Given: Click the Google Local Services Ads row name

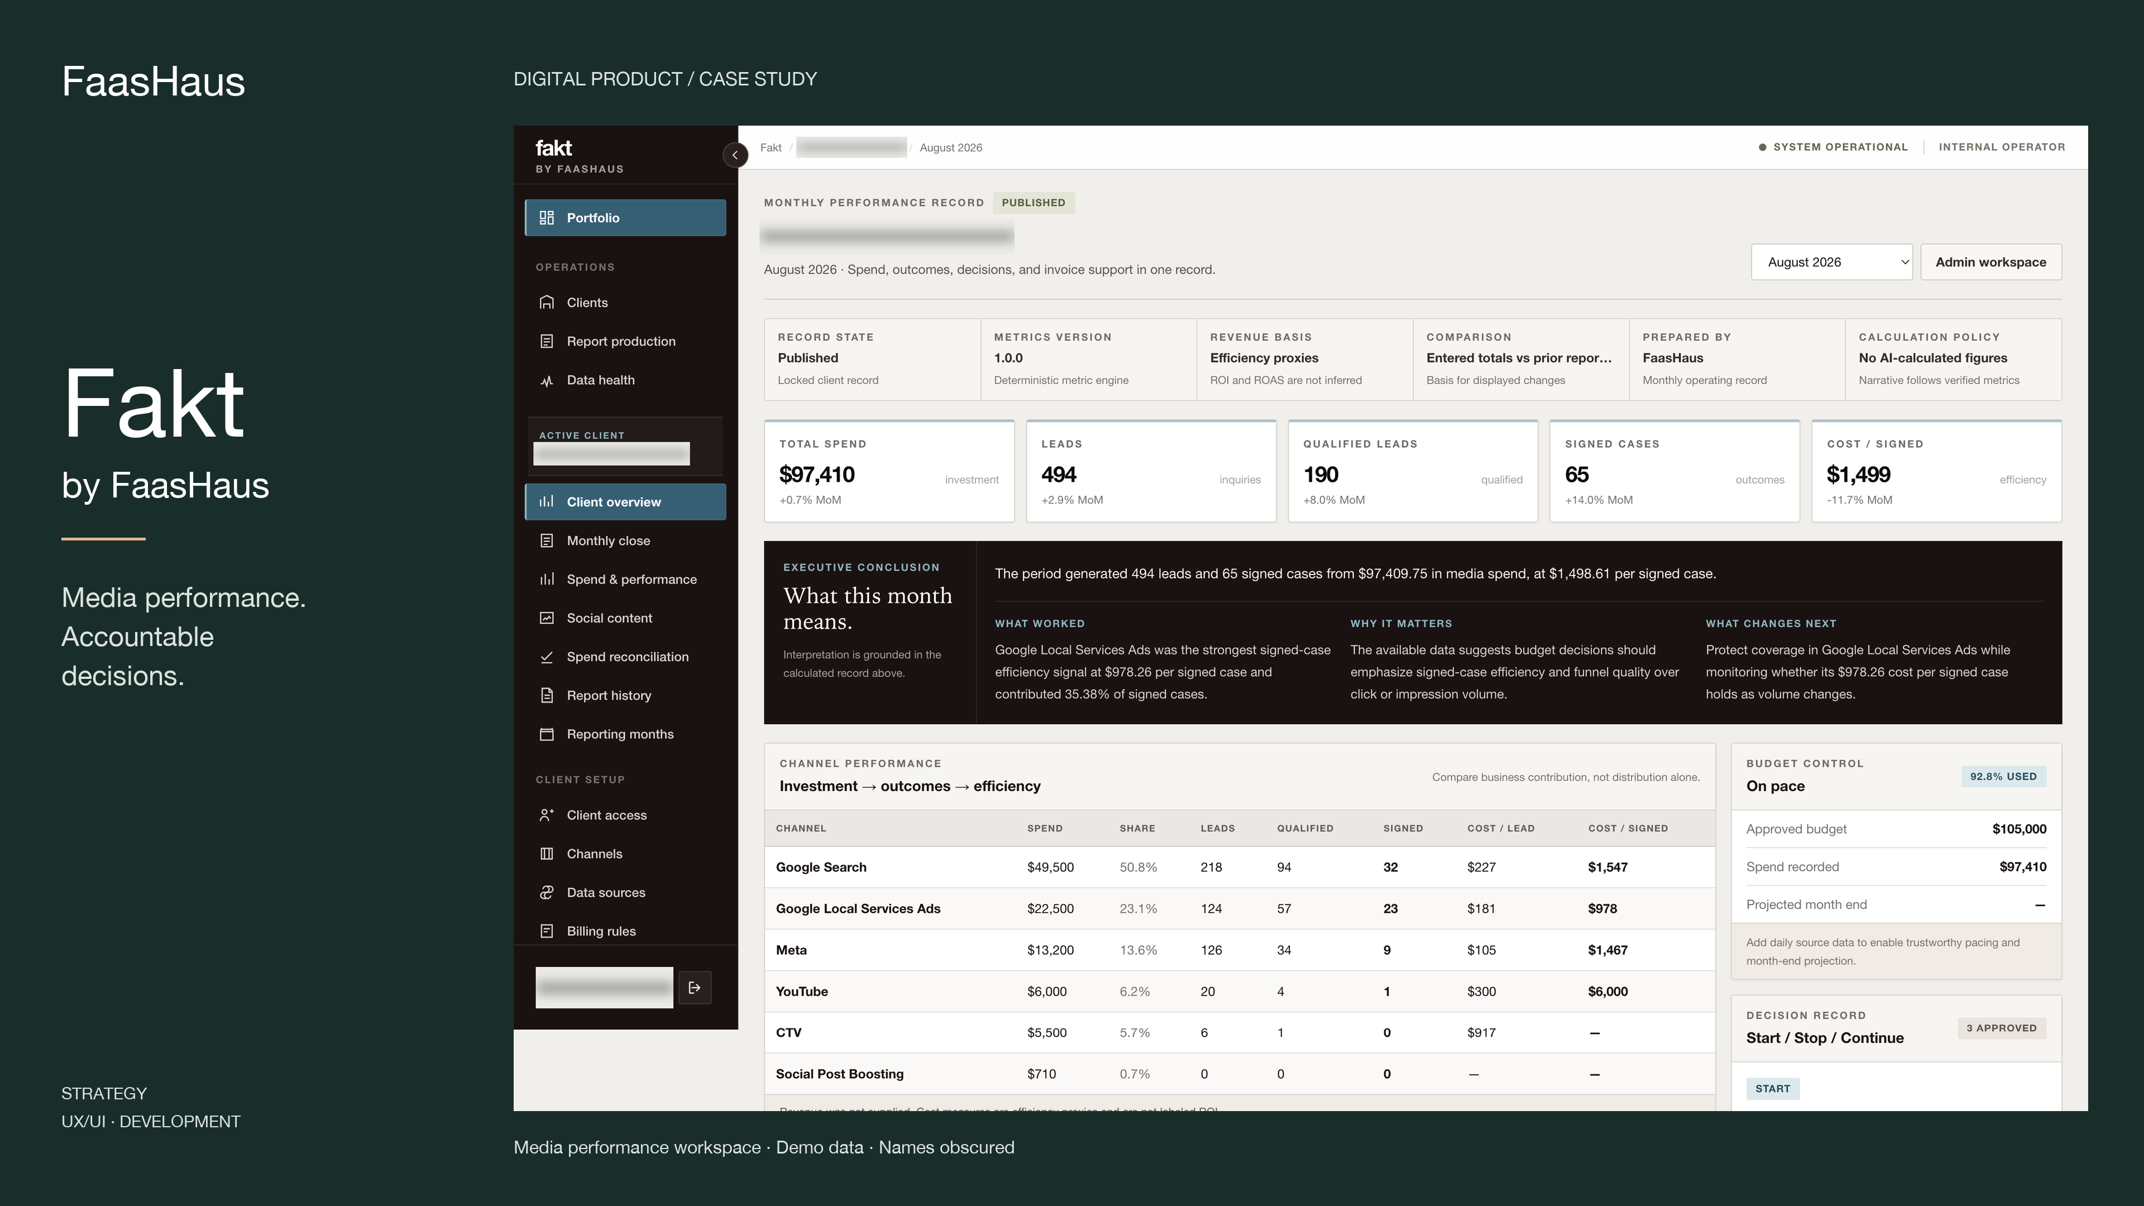Looking at the screenshot, I should coord(858,909).
